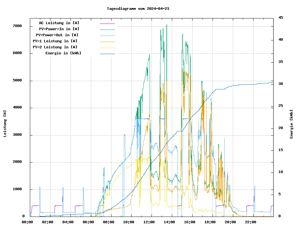
Task: Select the 'PV-Power-Out in [W]' legend label
Action: 57,35
